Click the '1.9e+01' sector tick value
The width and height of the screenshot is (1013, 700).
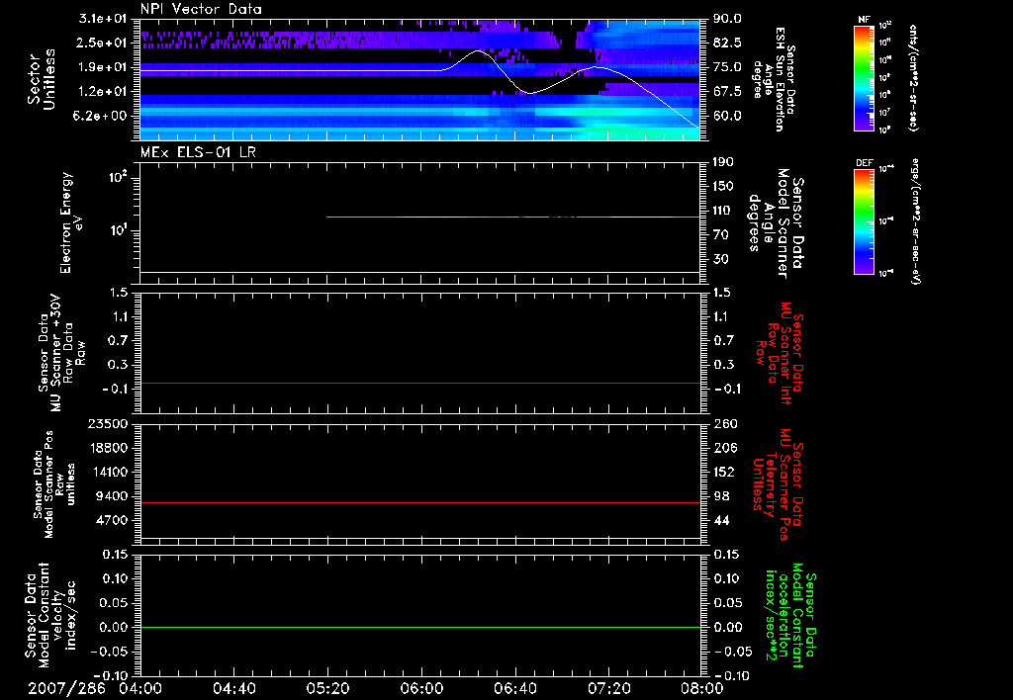pyautogui.click(x=103, y=67)
